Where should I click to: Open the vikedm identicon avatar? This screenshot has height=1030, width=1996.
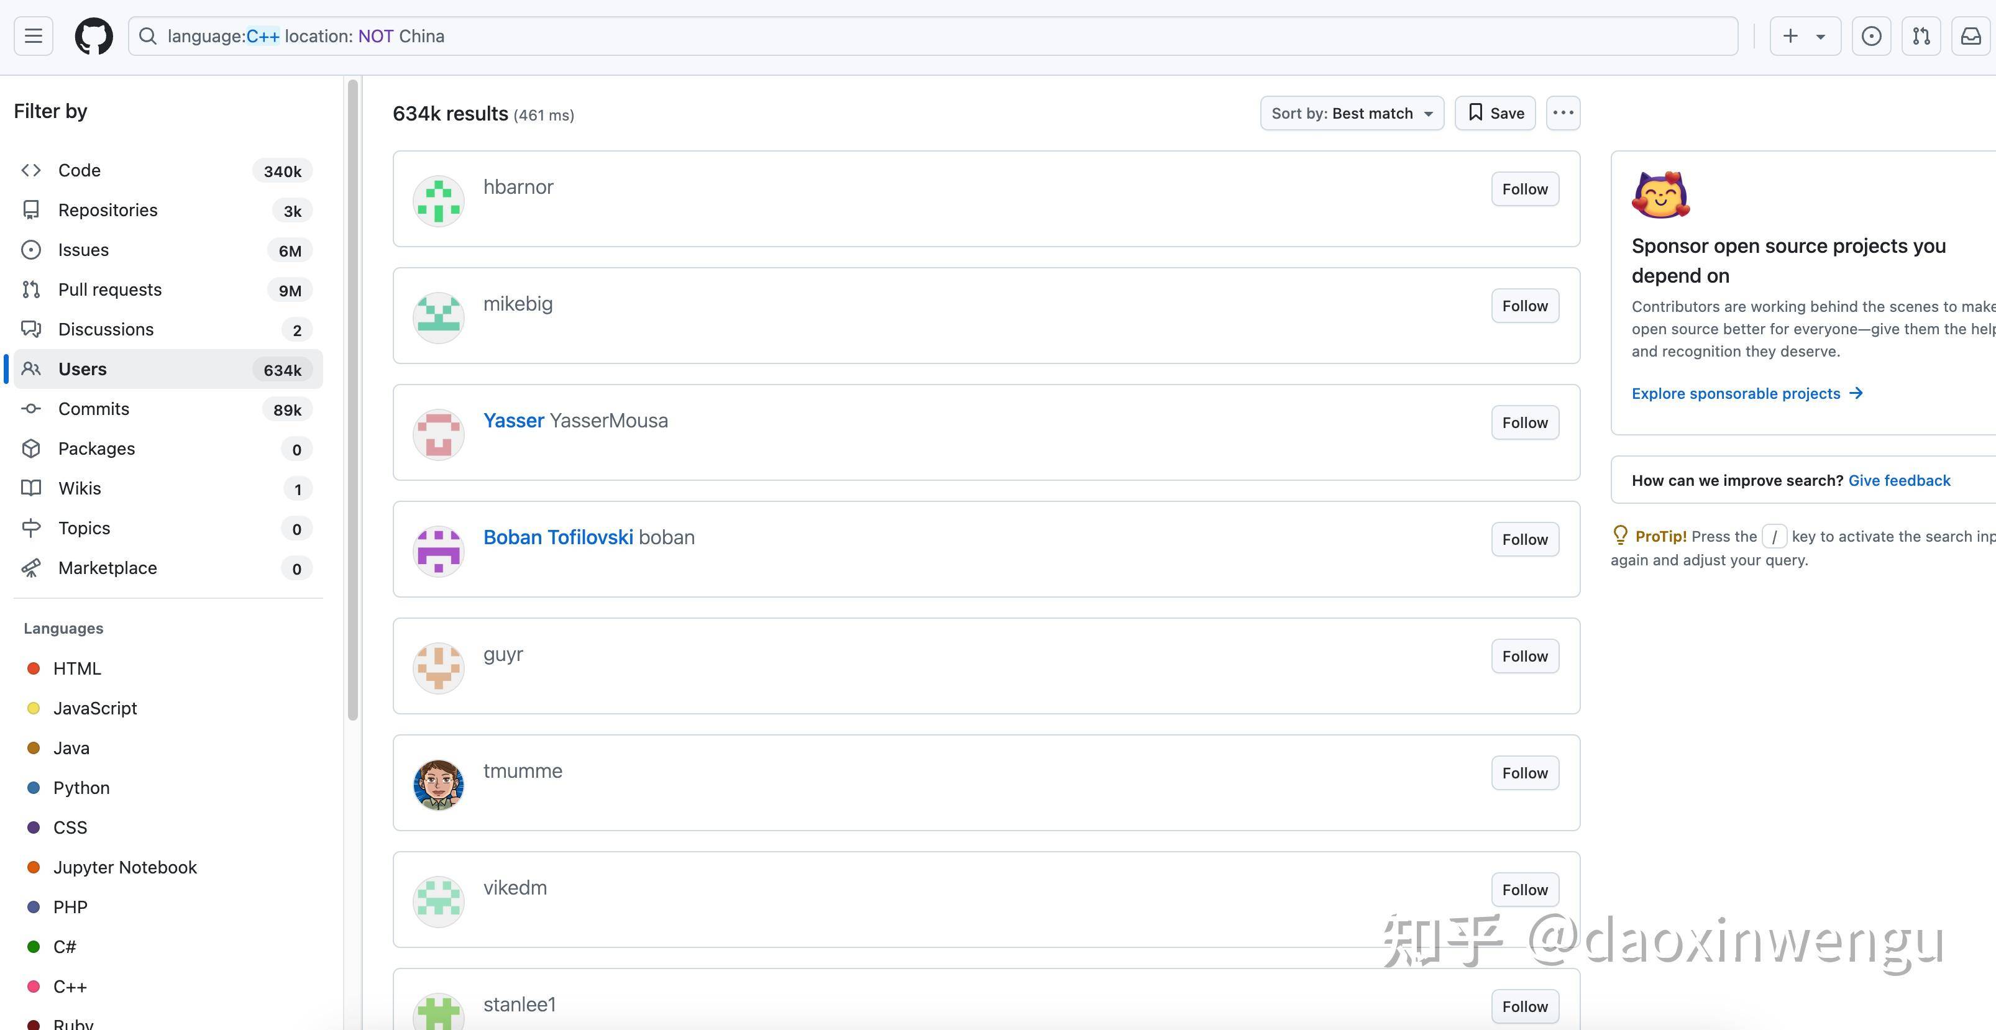pyautogui.click(x=439, y=902)
